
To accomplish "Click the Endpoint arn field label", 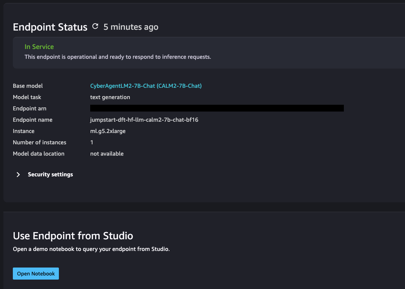I will pos(29,109).
